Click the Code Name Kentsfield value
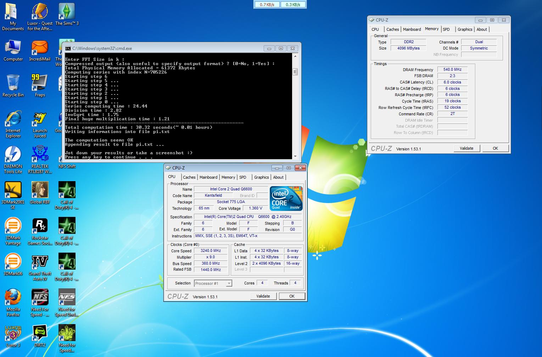This screenshot has height=357, width=542. click(x=213, y=195)
